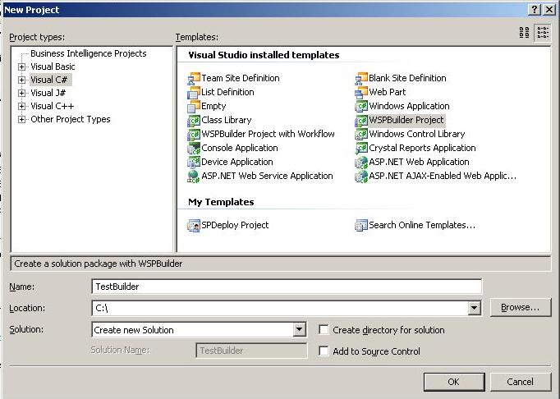This screenshot has width=560, height=399.
Task: Select Business Intelligence Projects in the tree
Action: pos(88,53)
